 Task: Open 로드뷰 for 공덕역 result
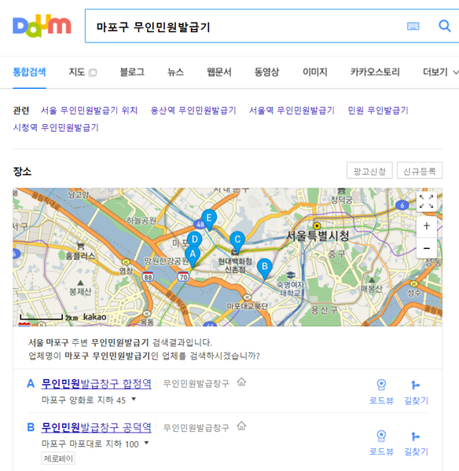[x=381, y=443]
